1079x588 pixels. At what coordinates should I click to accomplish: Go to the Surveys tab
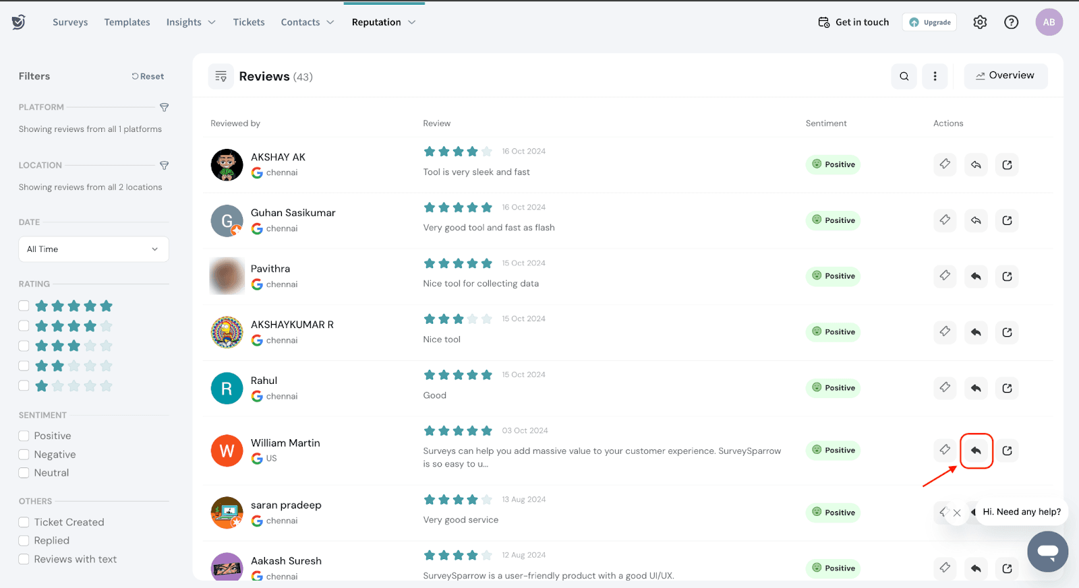click(70, 22)
